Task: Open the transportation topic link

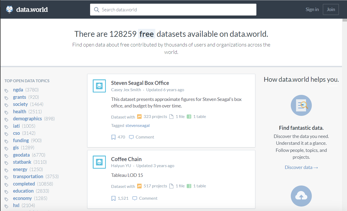Action: [28, 177]
